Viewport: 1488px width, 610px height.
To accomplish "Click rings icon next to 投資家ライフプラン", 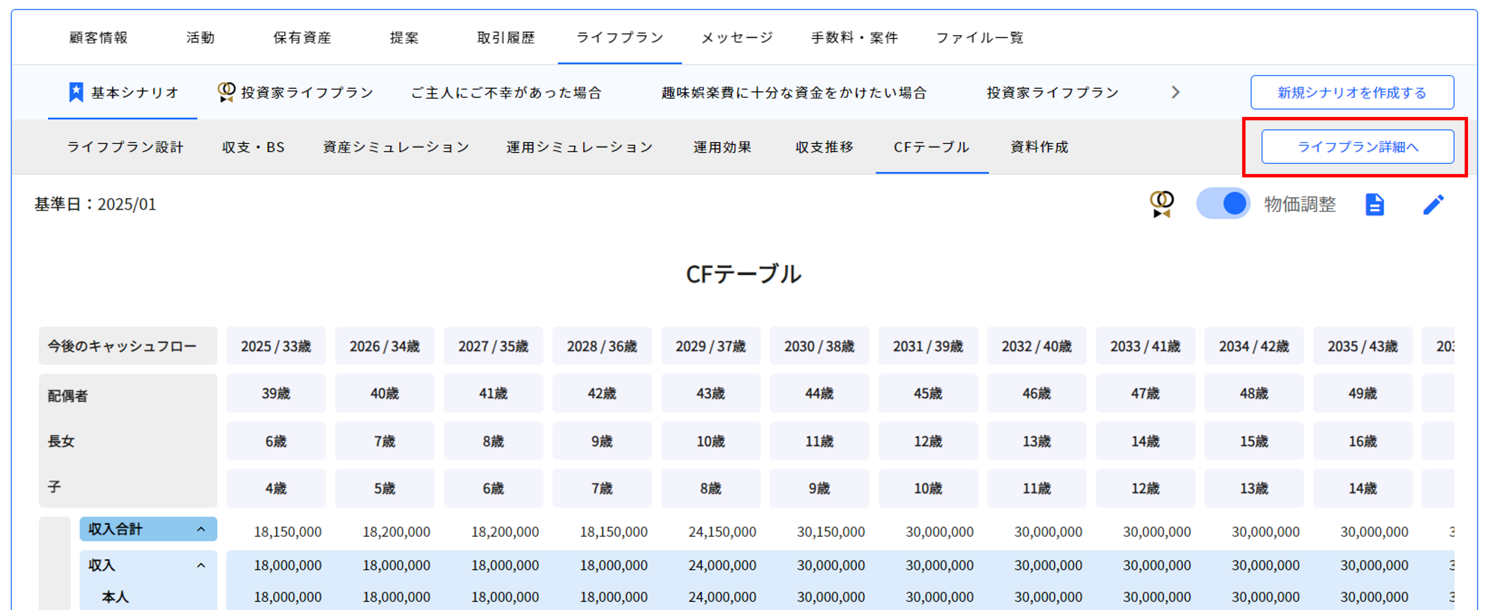I will pyautogui.click(x=226, y=92).
